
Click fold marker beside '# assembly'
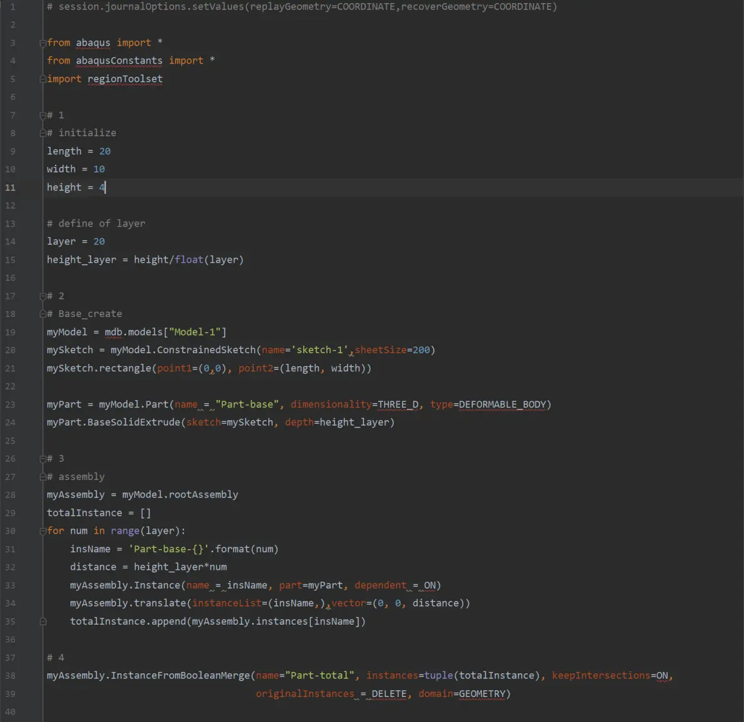click(42, 477)
